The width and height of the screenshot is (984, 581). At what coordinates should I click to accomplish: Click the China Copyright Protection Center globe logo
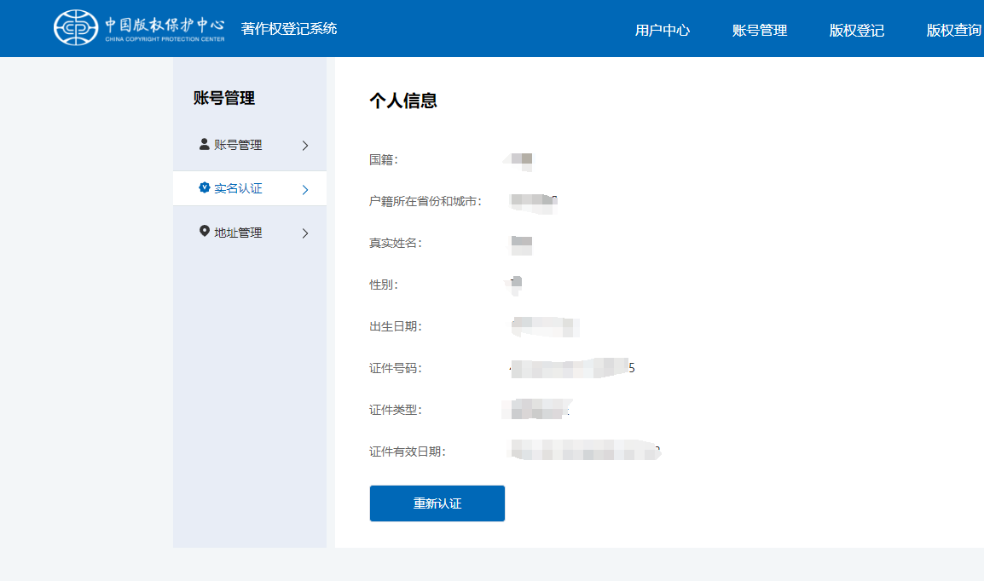click(x=75, y=28)
